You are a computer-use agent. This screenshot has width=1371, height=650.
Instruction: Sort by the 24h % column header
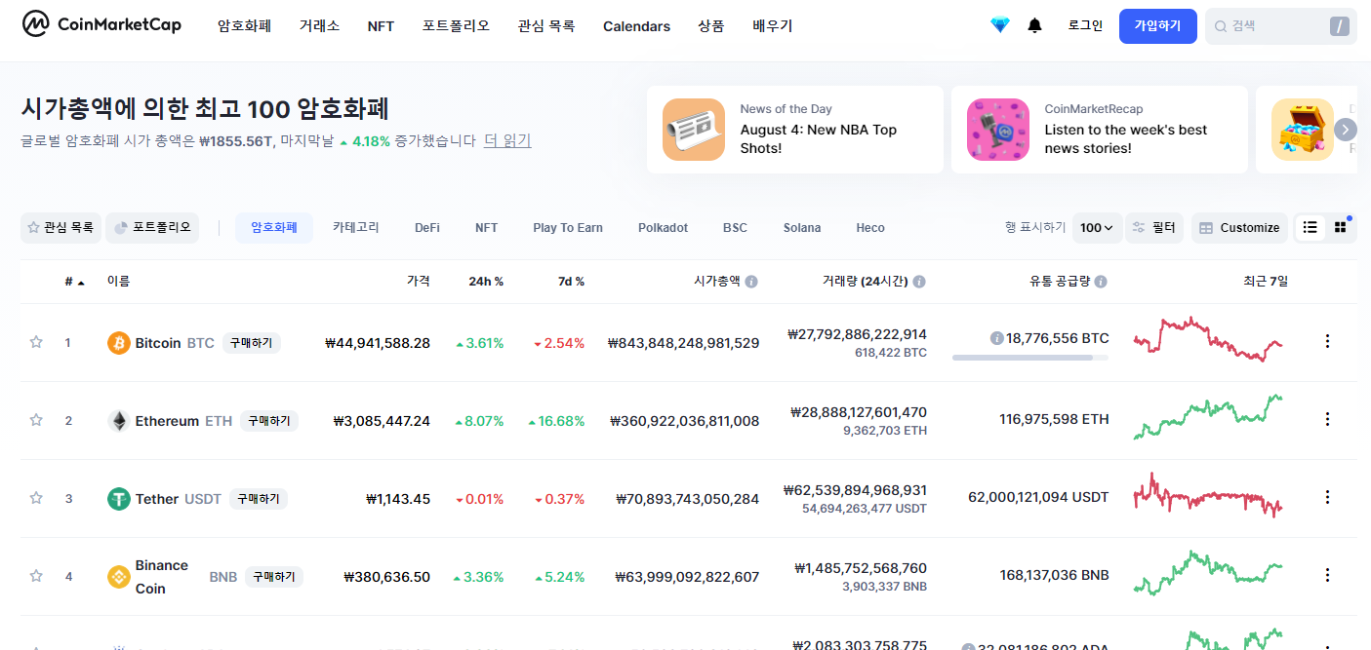pyautogui.click(x=486, y=282)
